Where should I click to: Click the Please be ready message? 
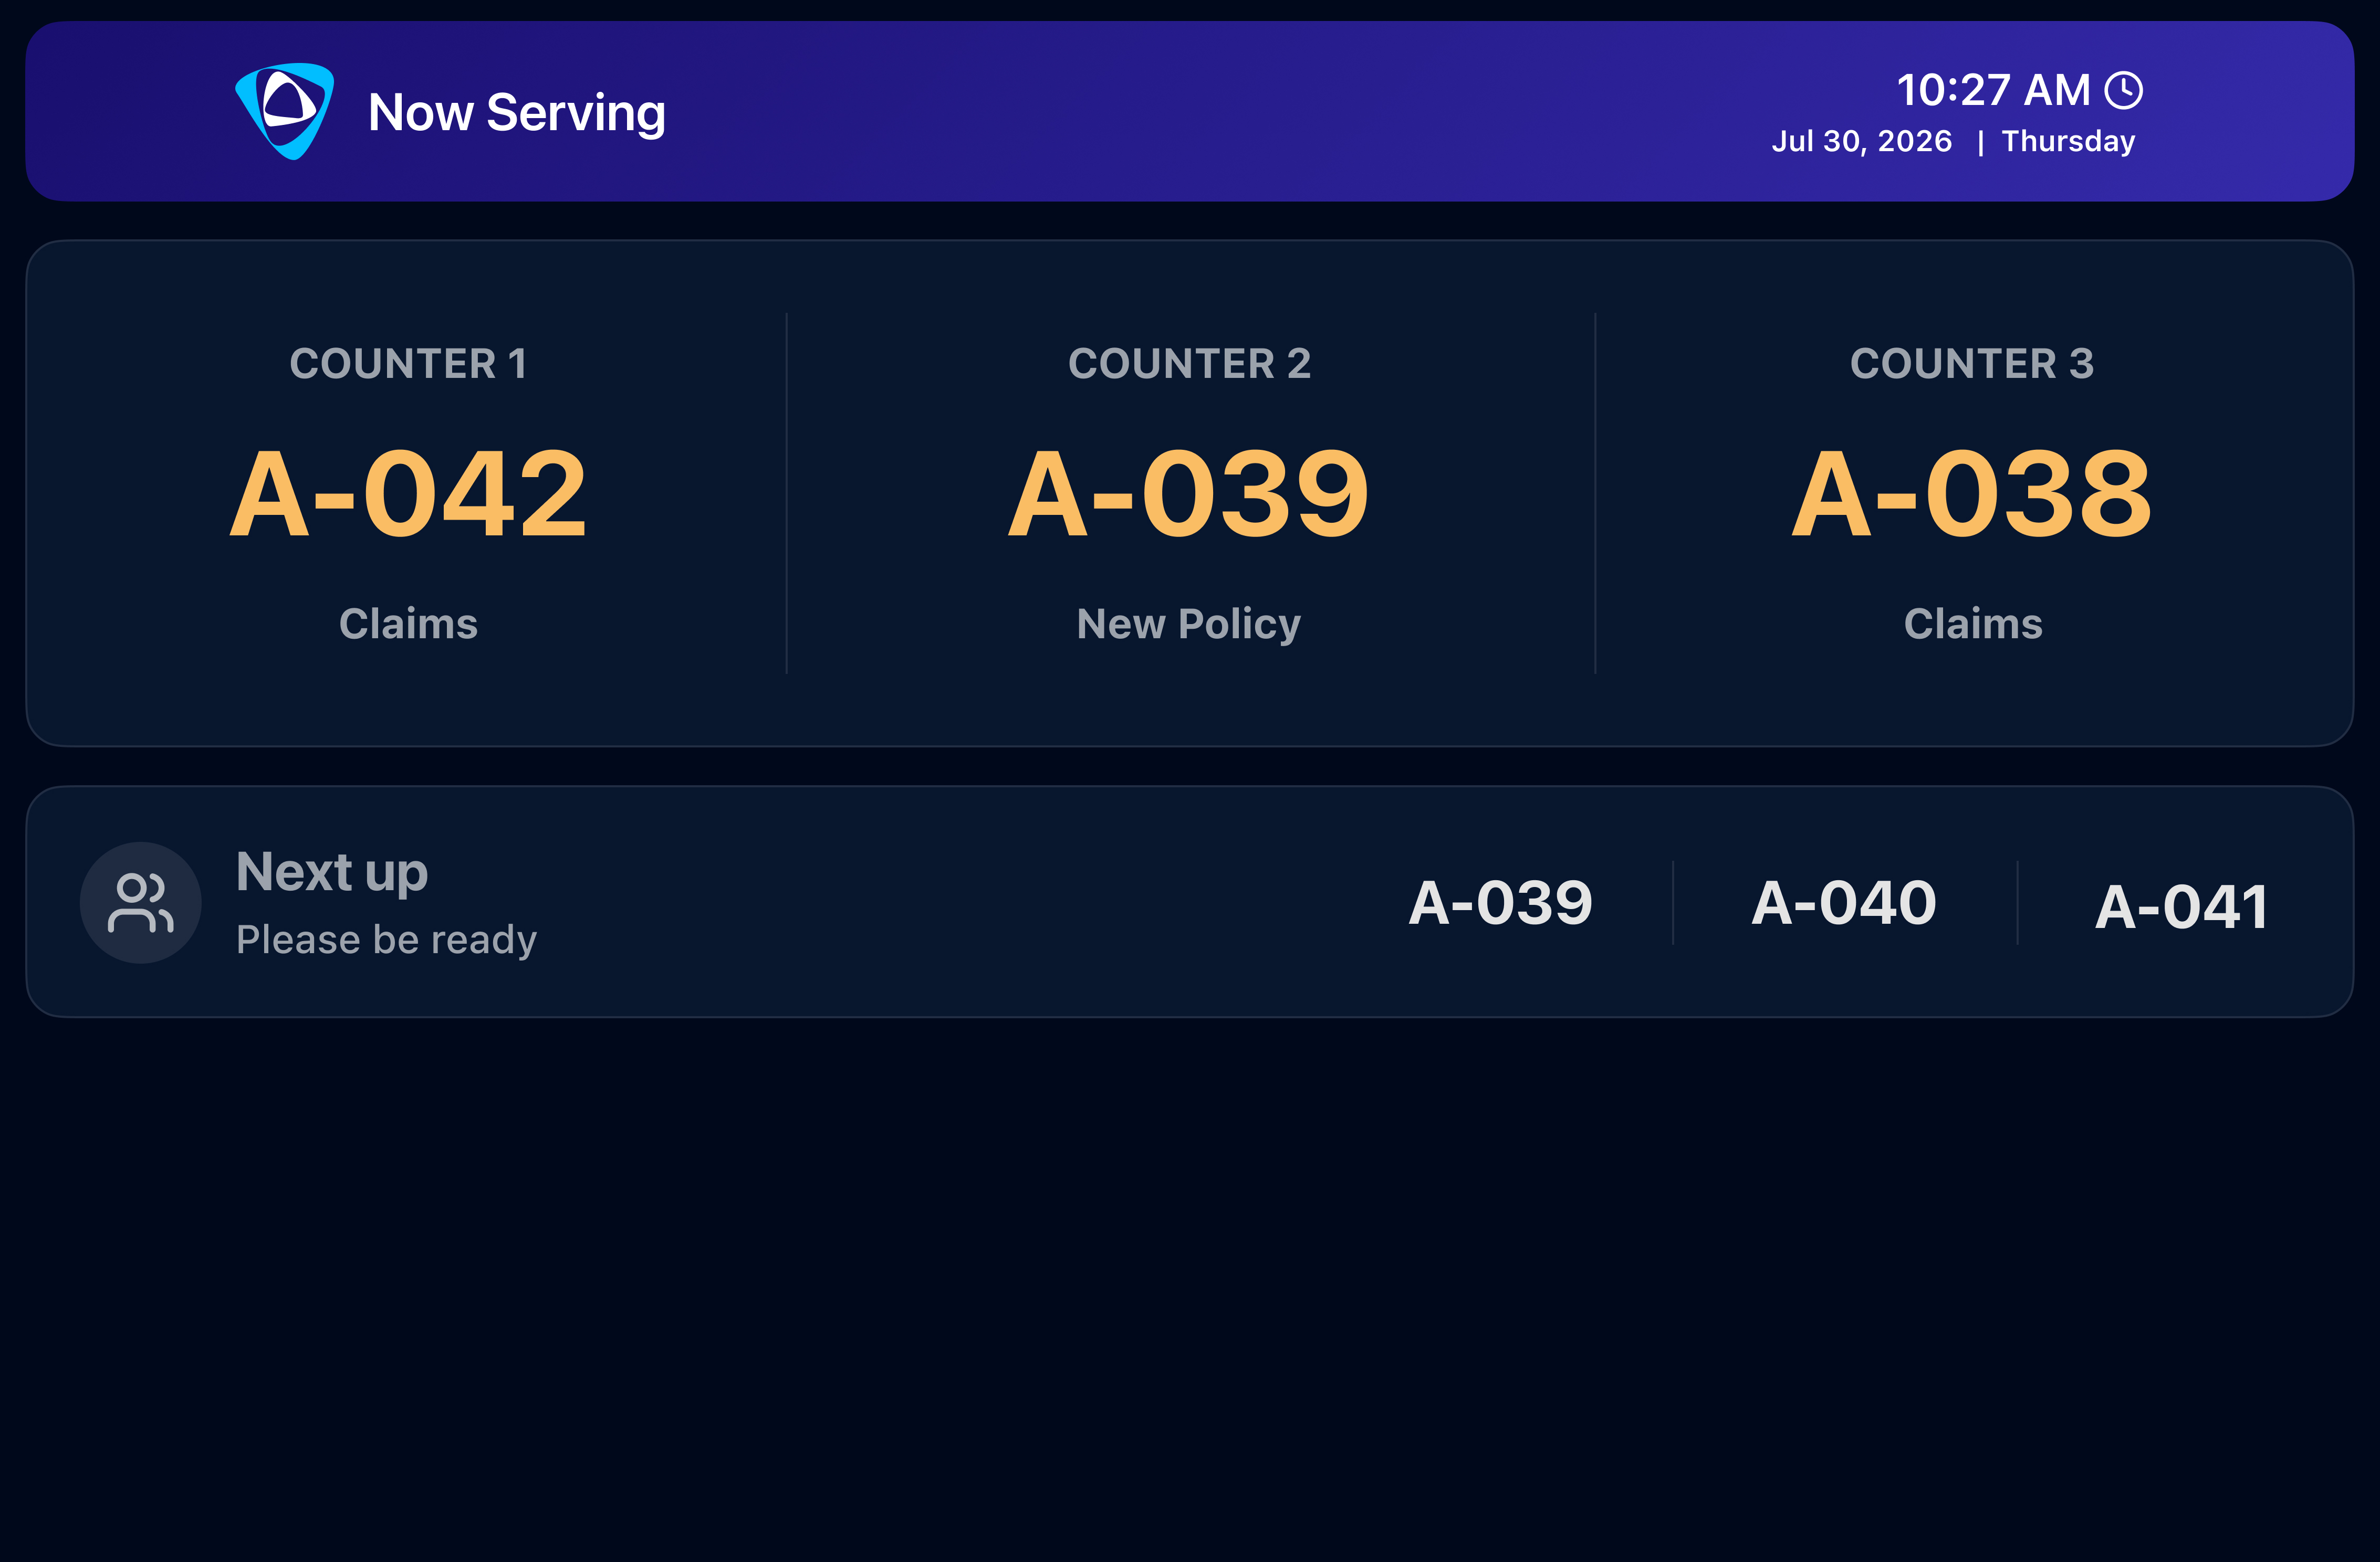coord(386,940)
